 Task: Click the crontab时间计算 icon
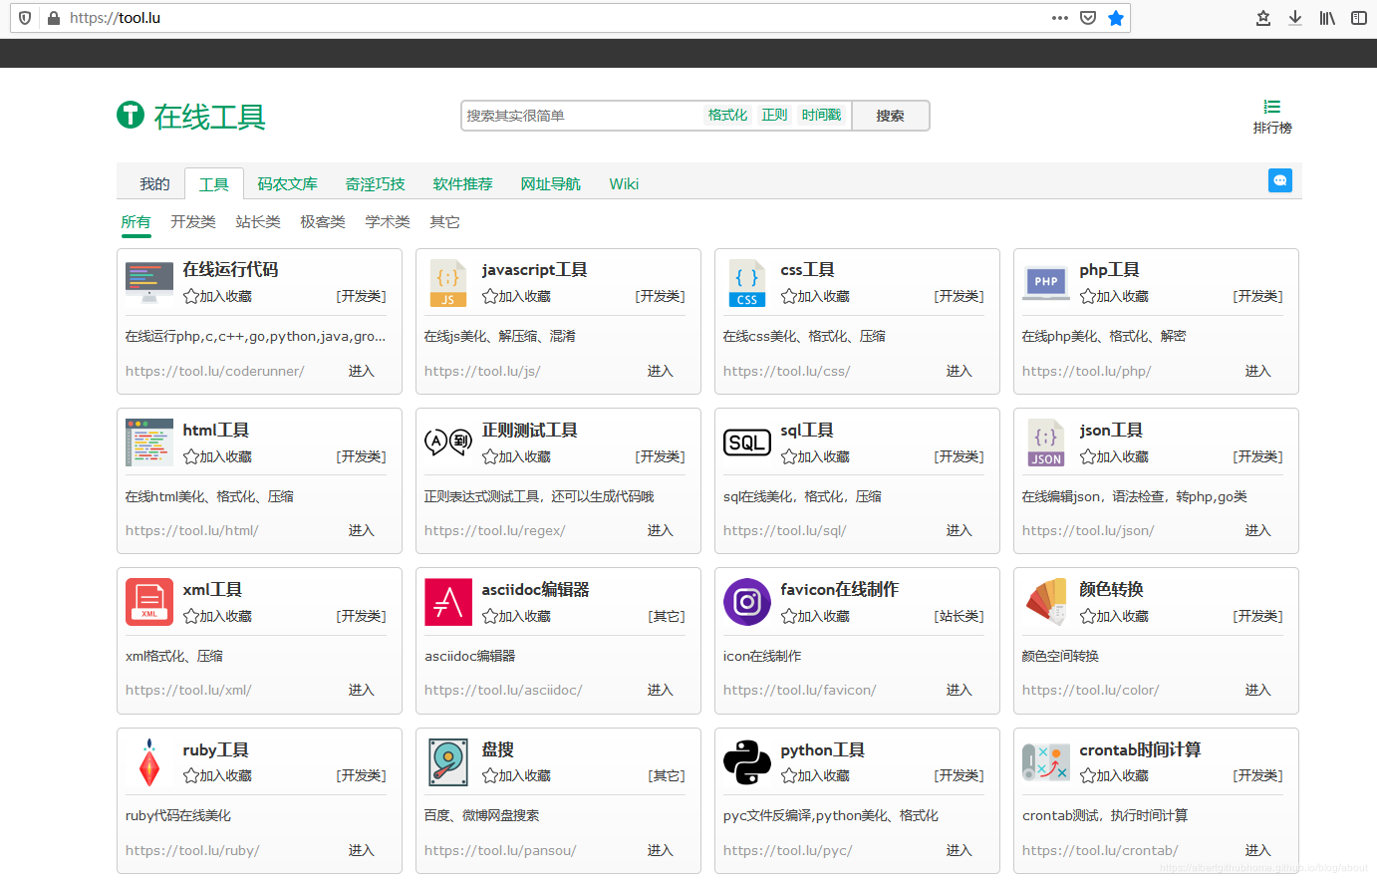pyautogui.click(x=1046, y=762)
